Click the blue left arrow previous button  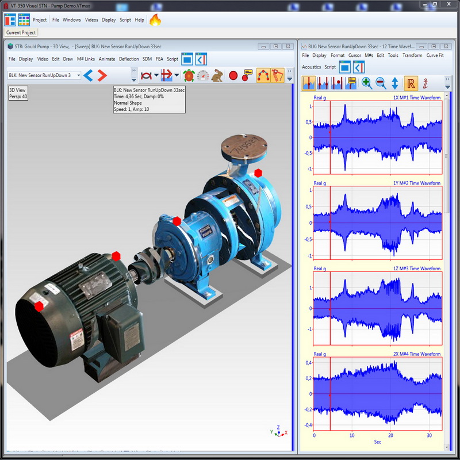tap(89, 75)
